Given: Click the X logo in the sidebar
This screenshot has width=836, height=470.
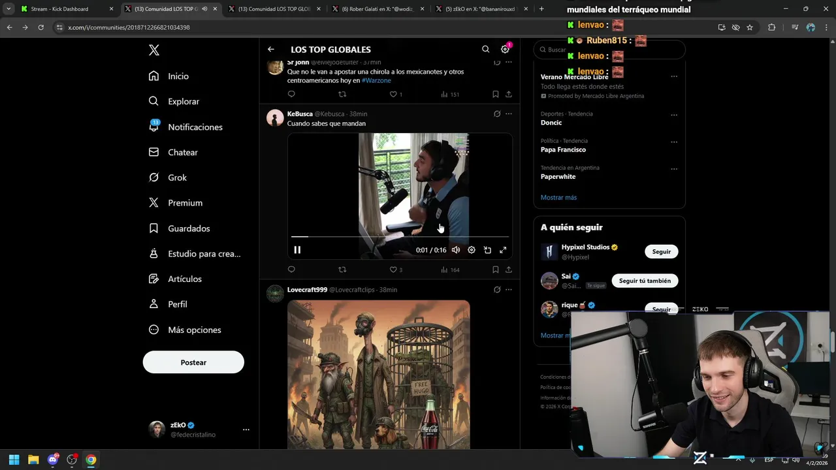Looking at the screenshot, I should [x=153, y=50].
